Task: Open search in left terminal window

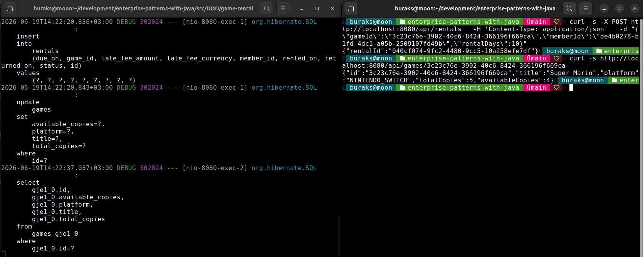Action: 267,8
